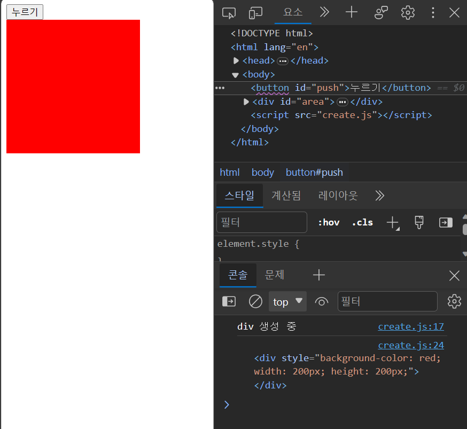Open the rendering emulation paintbrush icon

419,222
